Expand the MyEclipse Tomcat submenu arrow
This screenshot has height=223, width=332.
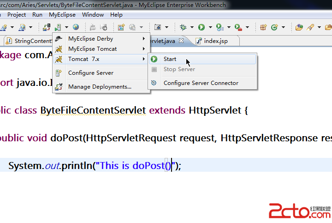144,49
